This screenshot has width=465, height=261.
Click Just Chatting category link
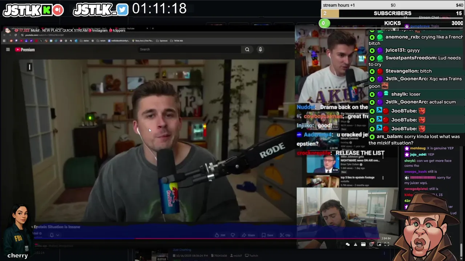coord(182,250)
